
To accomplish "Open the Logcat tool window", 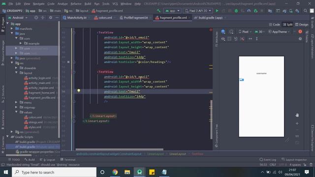I will (47, 160).
